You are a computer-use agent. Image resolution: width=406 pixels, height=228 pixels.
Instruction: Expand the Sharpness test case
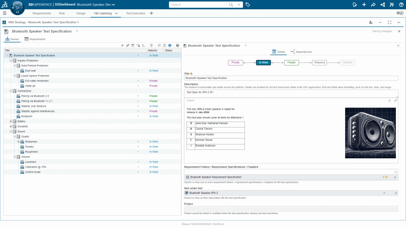[x=18, y=142]
